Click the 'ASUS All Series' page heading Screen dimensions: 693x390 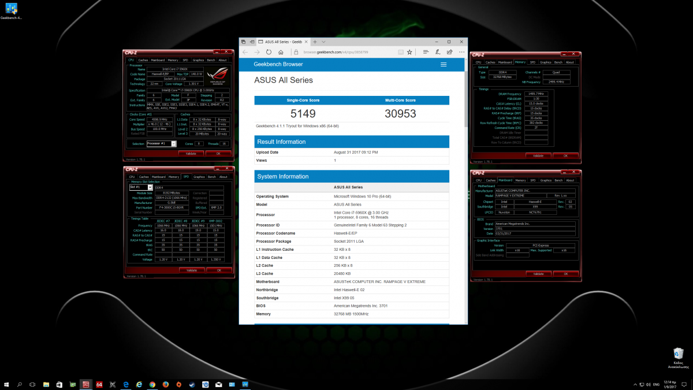pos(284,80)
